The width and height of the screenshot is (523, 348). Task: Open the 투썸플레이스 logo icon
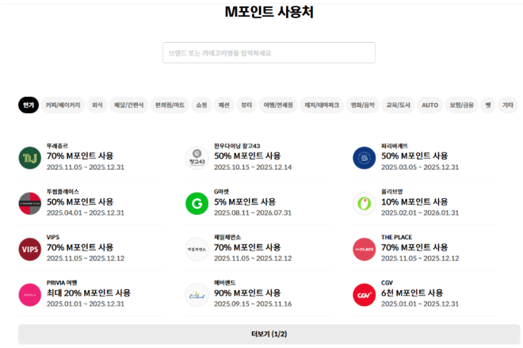coord(29,204)
